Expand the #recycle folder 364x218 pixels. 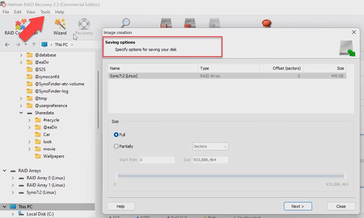coord(30,120)
